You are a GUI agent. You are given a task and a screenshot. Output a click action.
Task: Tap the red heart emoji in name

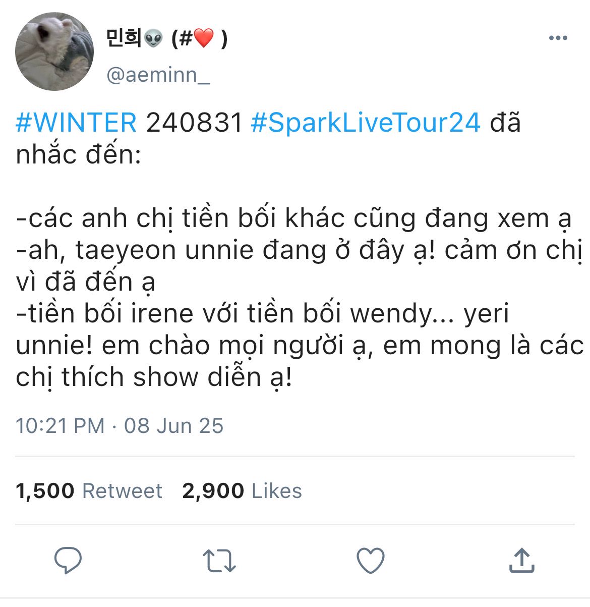click(x=204, y=38)
